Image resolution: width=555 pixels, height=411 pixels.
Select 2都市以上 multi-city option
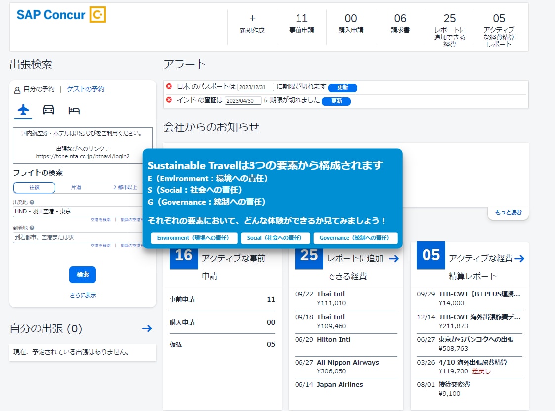coord(125,187)
